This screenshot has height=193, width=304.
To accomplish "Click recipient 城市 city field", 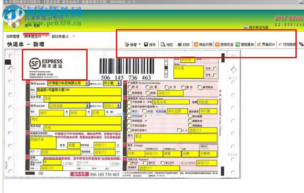I will coord(77,113).
